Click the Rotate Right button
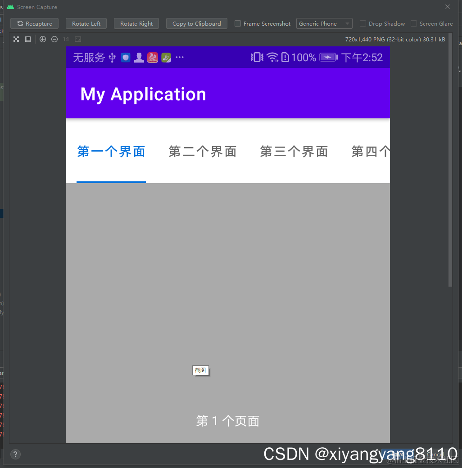462x468 pixels. point(136,23)
